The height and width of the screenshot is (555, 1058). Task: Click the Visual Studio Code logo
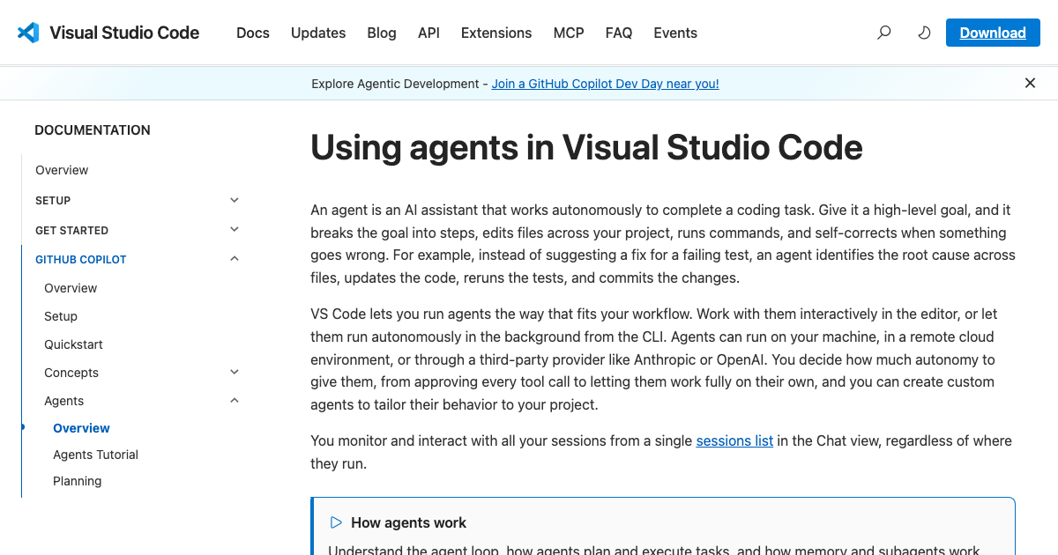28,33
